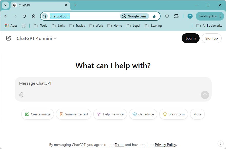Open the Extensions puzzle piece icon
226x149 pixels.
(x=176, y=16)
